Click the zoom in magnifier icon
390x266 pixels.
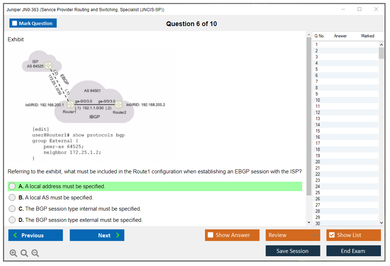[x=13, y=253]
